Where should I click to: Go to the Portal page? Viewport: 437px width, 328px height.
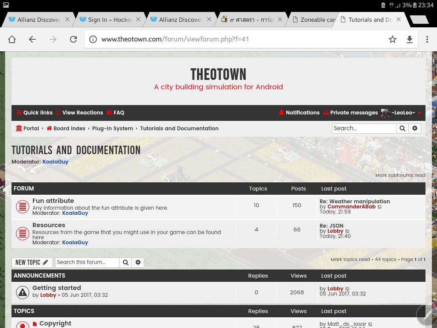(x=27, y=129)
